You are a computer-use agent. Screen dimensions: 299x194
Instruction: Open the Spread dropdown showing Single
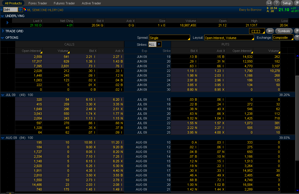[170, 38]
